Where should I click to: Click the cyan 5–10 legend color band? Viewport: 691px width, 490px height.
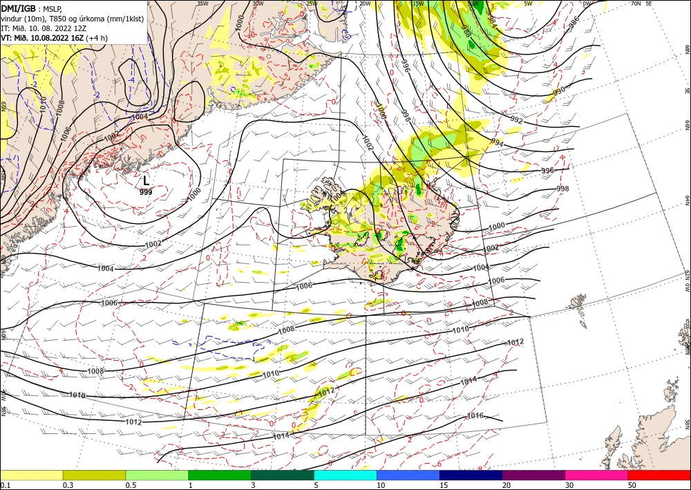pos(345,475)
